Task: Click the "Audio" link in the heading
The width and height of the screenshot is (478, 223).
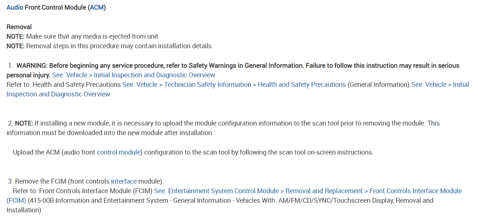Action: 15,7
